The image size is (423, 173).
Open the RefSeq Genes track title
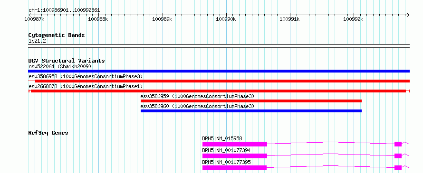coord(48,133)
